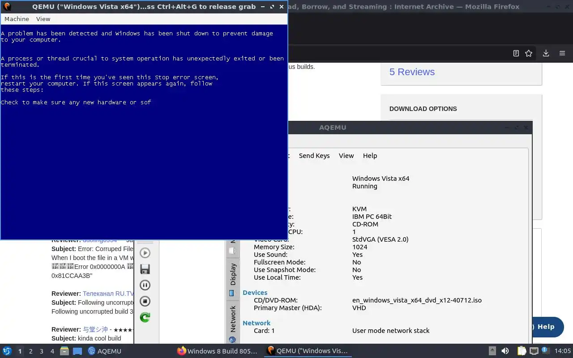Click the floppy disk save icon in AQEMU
Viewport: 573px width, 358px height.
(145, 269)
